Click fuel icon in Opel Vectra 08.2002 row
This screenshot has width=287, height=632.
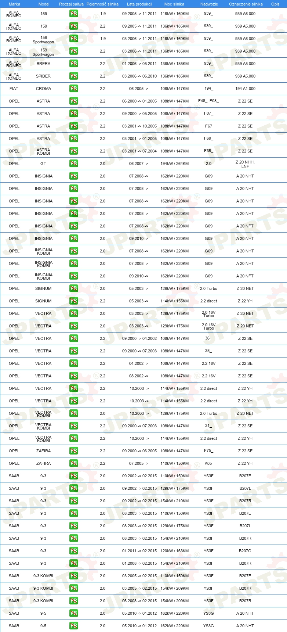73,376
